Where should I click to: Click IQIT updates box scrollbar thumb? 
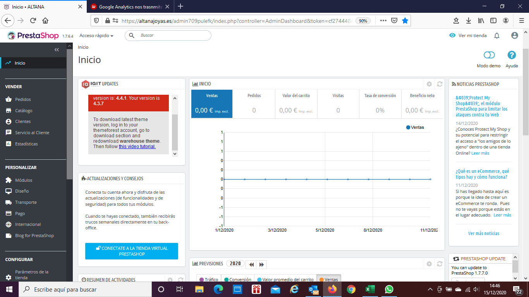tap(175, 132)
